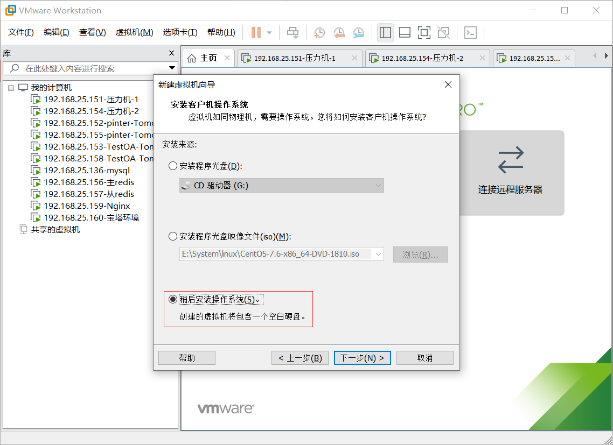Select the 安装程序光盘映像文件(iso) radio option
The width and height of the screenshot is (613, 445).
tap(173, 236)
